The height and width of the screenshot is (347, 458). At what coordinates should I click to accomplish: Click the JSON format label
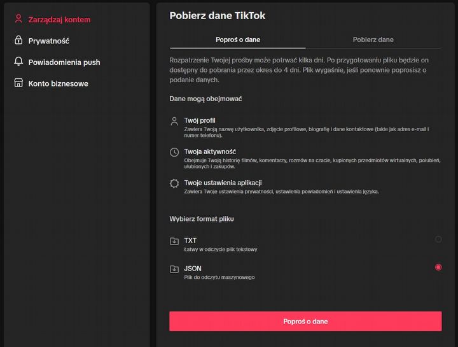[193, 269]
